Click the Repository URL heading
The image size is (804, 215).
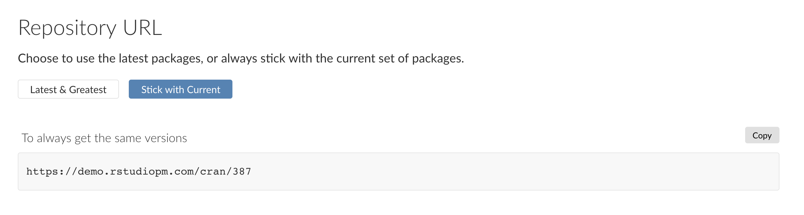(x=90, y=28)
